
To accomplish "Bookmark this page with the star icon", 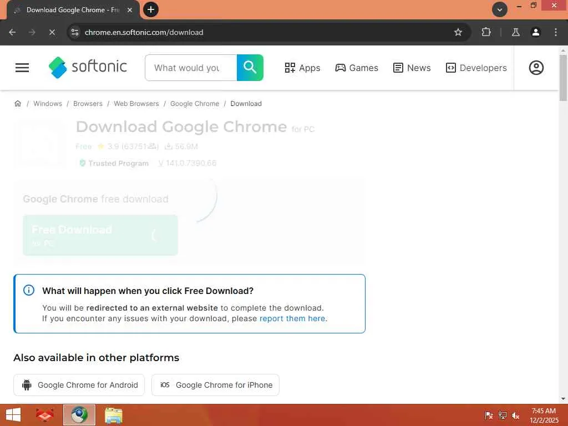I will [x=458, y=32].
